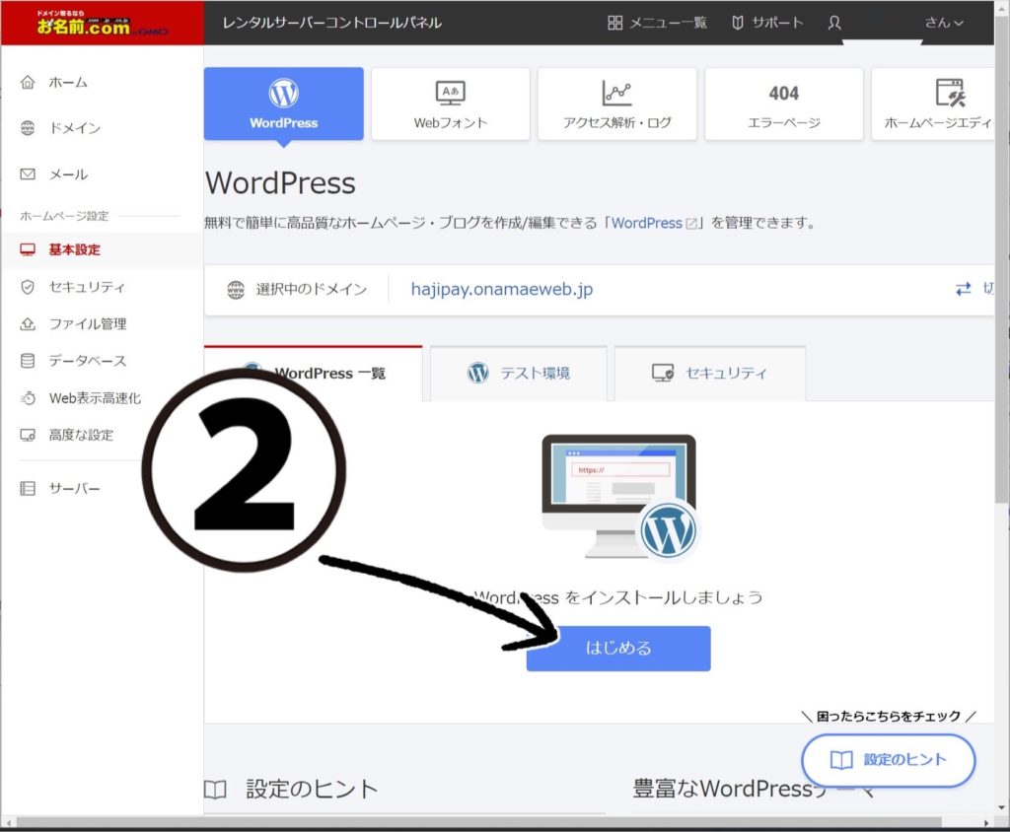Screen dimensions: 1010x832
Task: Click the horizontal scrollbar at the bottom
Action: pyautogui.click(x=493, y=822)
